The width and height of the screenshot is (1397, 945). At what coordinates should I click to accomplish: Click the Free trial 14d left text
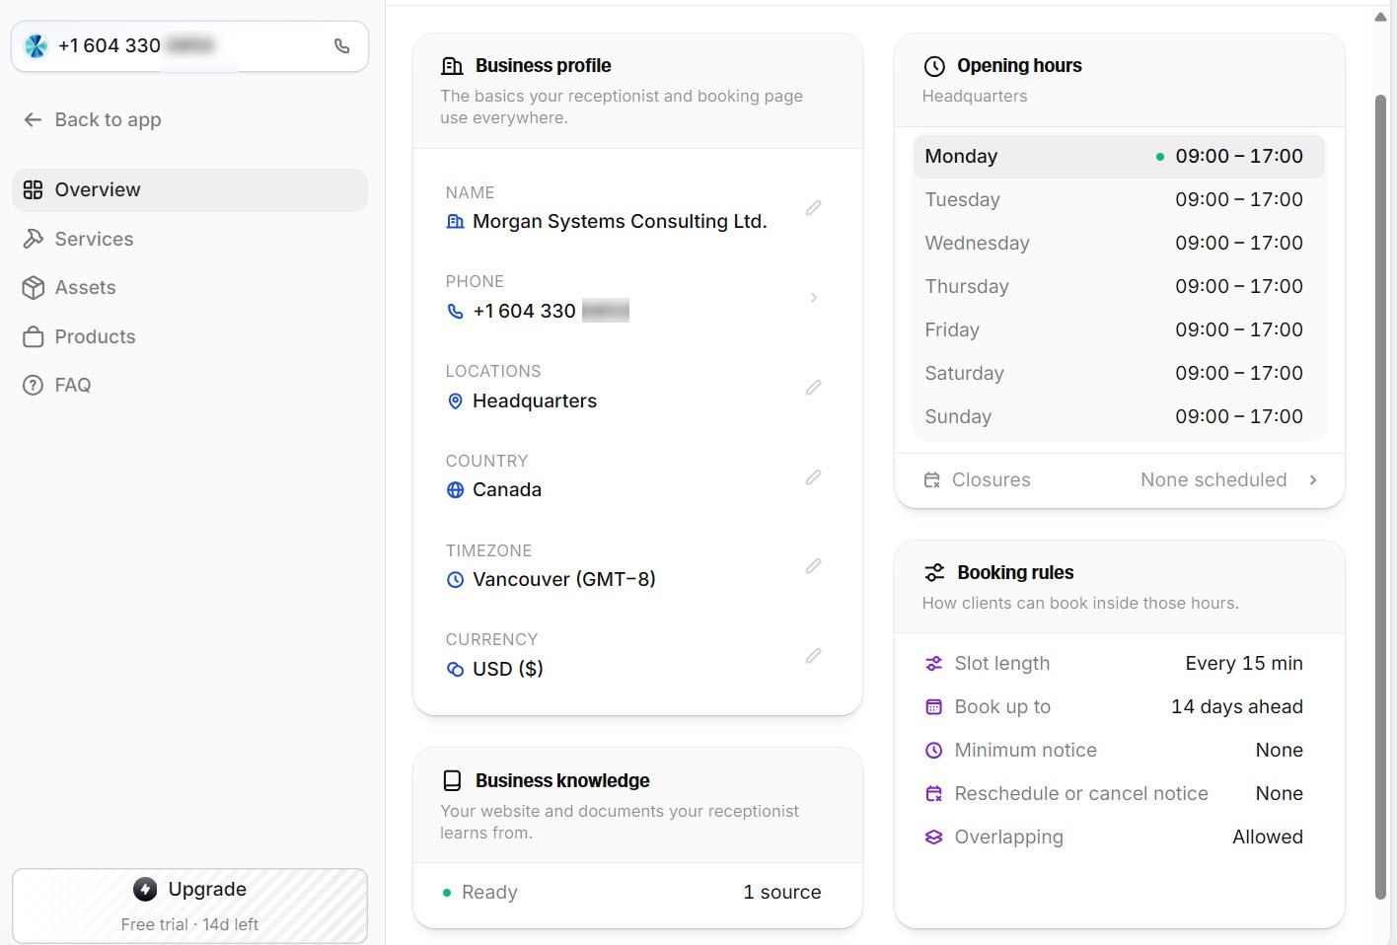(189, 925)
